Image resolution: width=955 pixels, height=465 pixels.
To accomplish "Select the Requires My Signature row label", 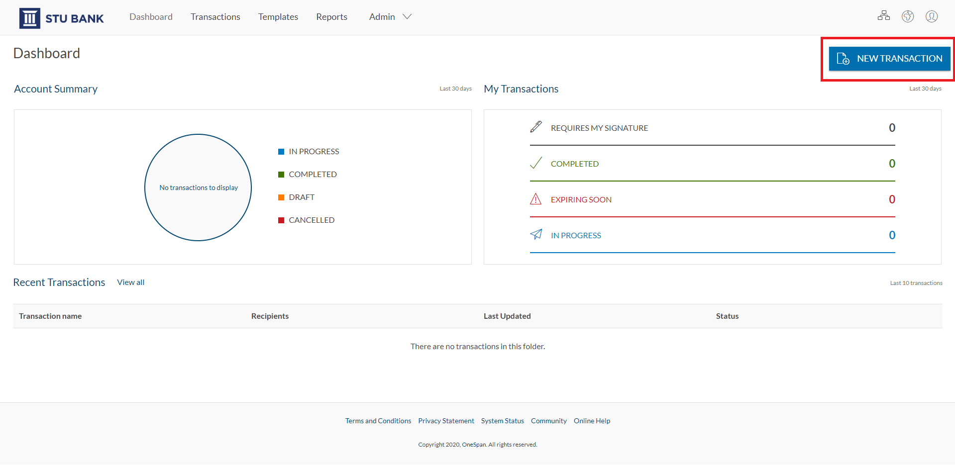I will [600, 128].
